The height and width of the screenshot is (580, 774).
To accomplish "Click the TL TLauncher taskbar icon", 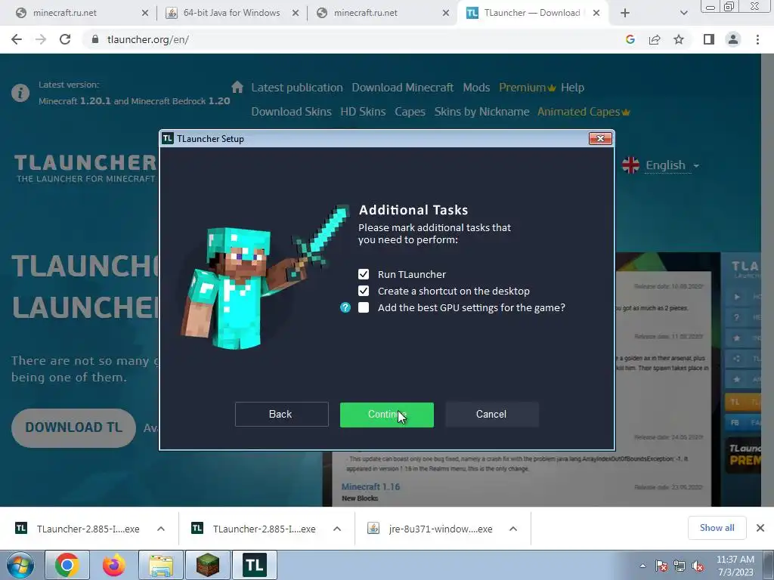I will 255,565.
